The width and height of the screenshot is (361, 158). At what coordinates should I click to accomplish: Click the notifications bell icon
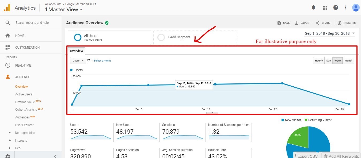pos(314,8)
